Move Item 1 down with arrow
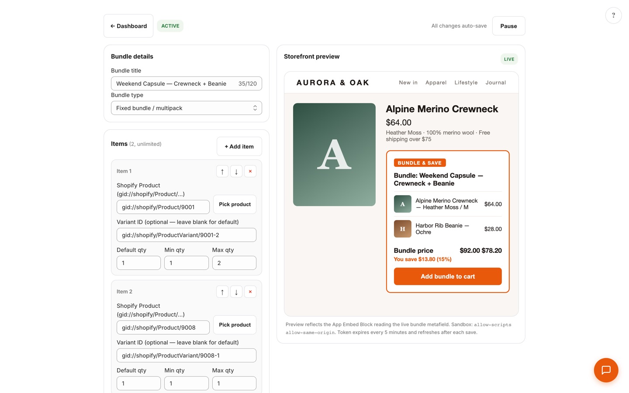Viewport: 629px width, 393px height. click(x=236, y=172)
